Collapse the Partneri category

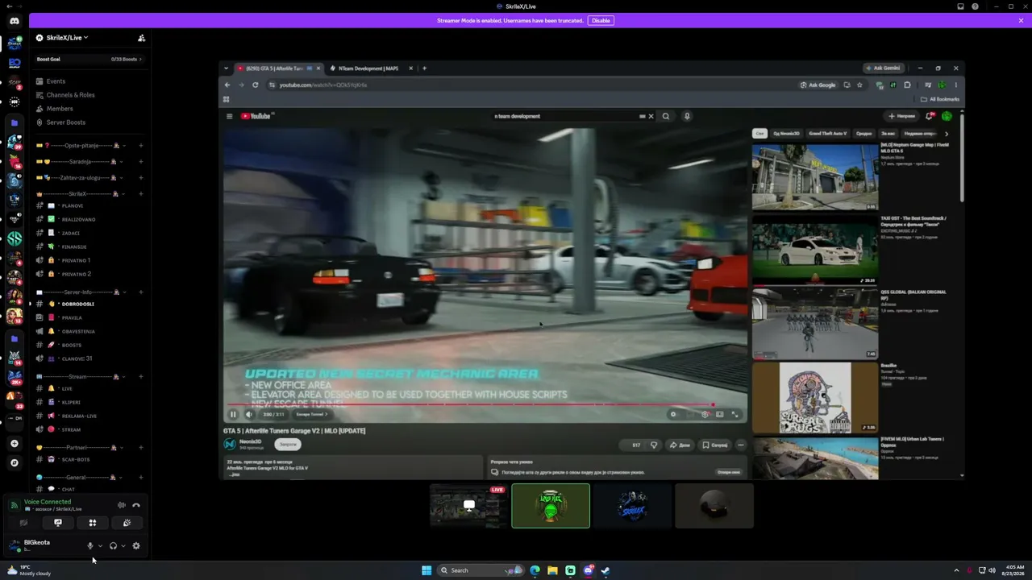(78, 447)
